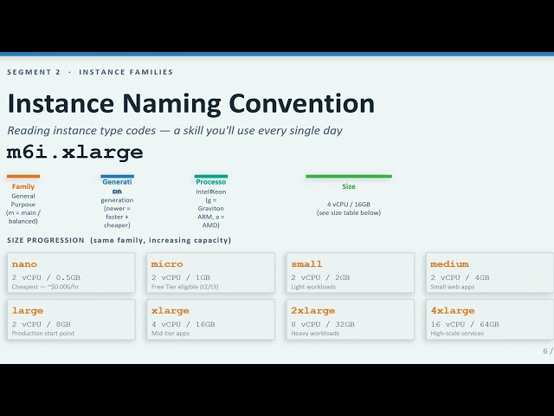Click the 'Cheapest — ~$0.006/hr' note
This screenshot has width=554, height=416.
pyautogui.click(x=45, y=287)
